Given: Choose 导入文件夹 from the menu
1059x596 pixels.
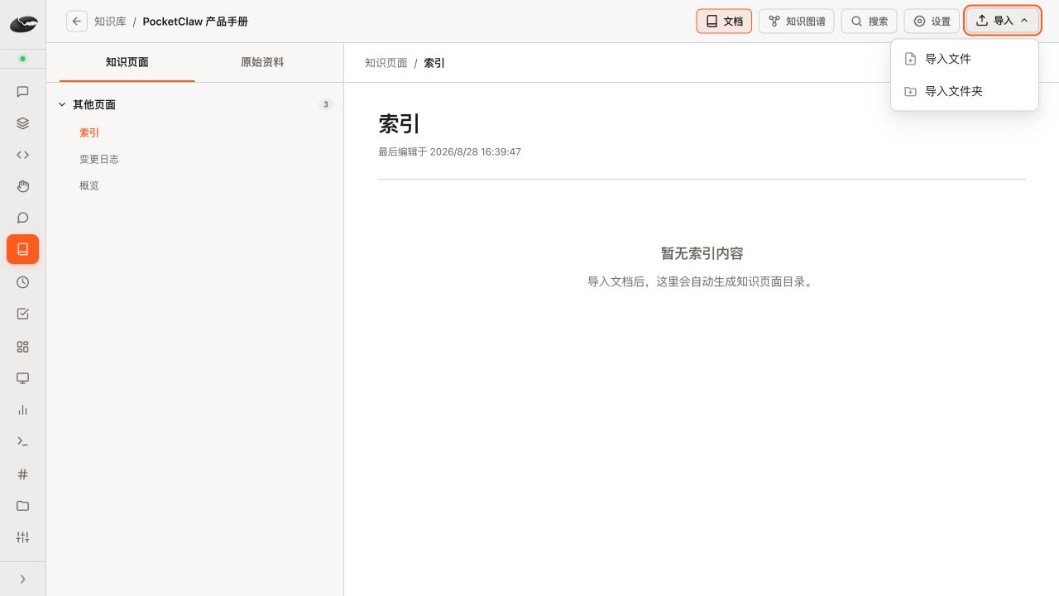Looking at the screenshot, I should [x=965, y=91].
